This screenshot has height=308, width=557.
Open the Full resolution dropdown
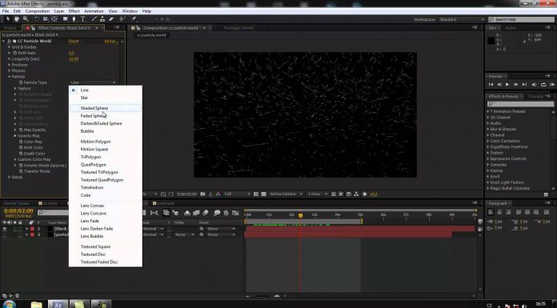click(x=237, y=194)
